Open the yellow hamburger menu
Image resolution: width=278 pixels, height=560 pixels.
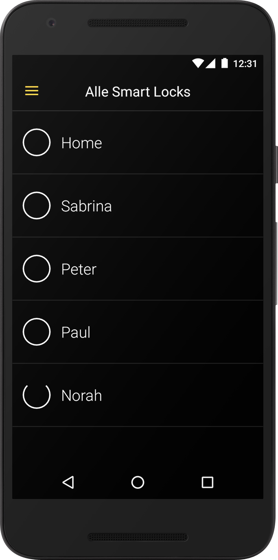(x=32, y=91)
